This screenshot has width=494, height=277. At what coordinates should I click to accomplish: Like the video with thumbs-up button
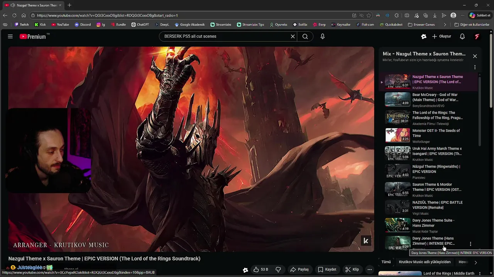pos(261,270)
